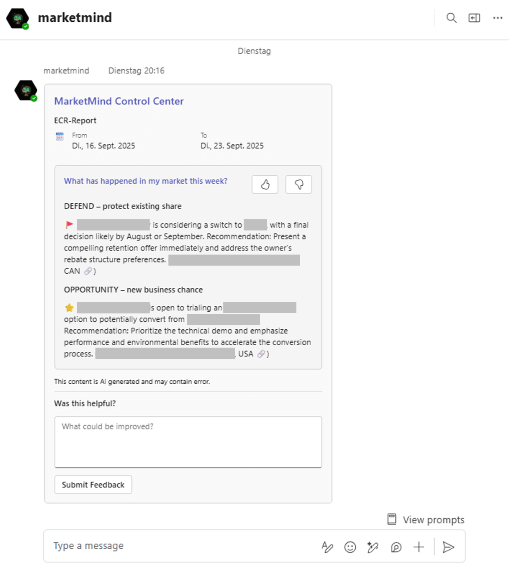
Task: Give thumbs up to the weekly report
Action: click(x=264, y=184)
